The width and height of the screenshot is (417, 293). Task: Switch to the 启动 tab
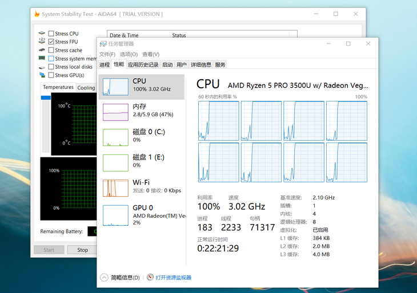point(167,65)
